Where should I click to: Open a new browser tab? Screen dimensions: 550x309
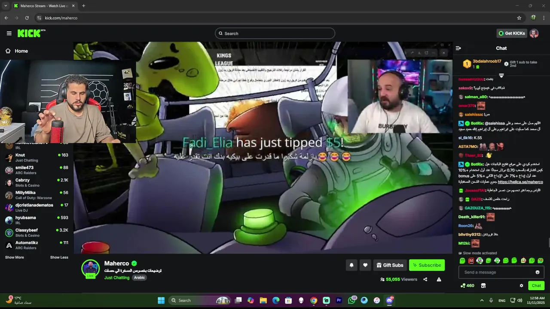tap(83, 6)
